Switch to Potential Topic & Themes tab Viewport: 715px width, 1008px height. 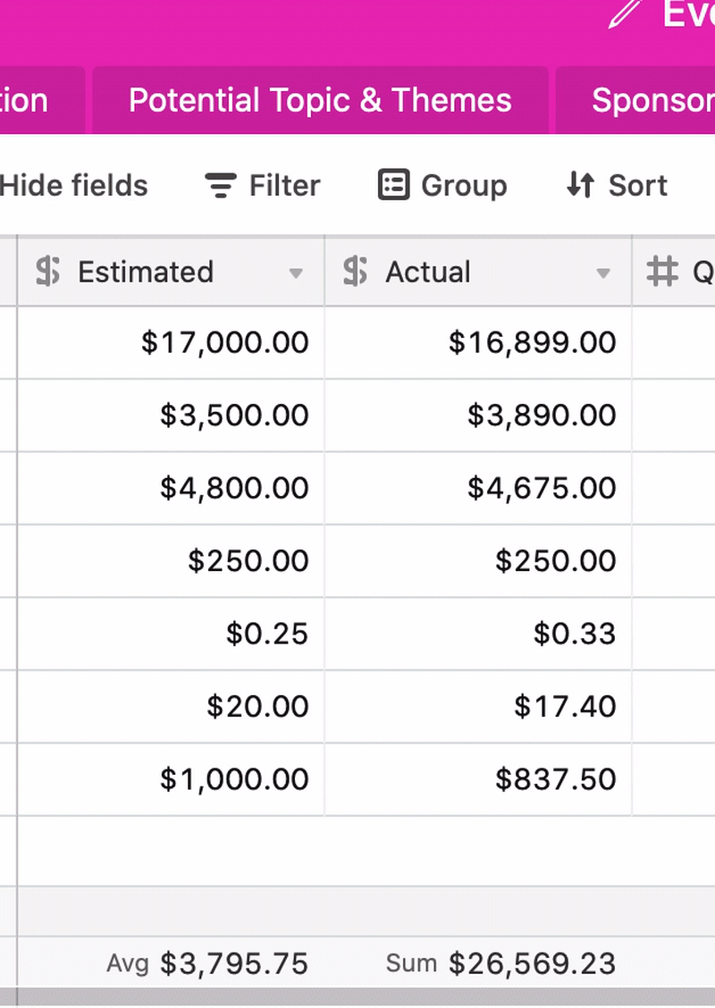pyautogui.click(x=320, y=100)
